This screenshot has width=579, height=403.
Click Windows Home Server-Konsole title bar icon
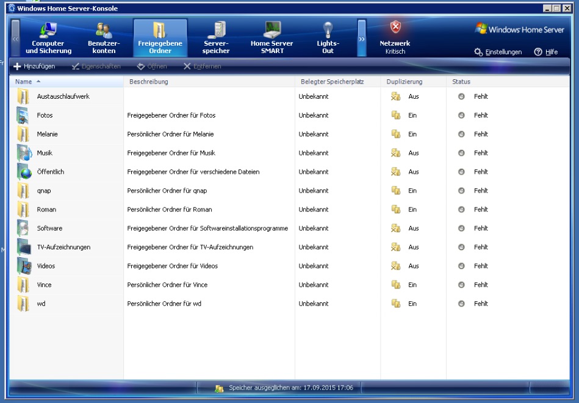tap(12, 8)
